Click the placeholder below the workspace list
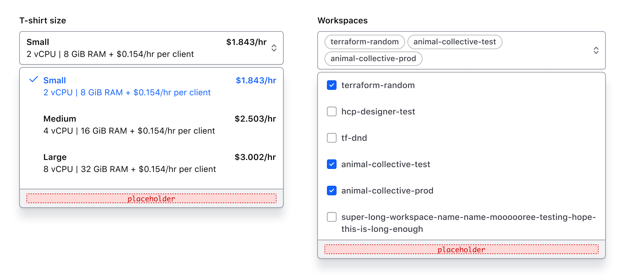625x278 pixels. point(461,249)
